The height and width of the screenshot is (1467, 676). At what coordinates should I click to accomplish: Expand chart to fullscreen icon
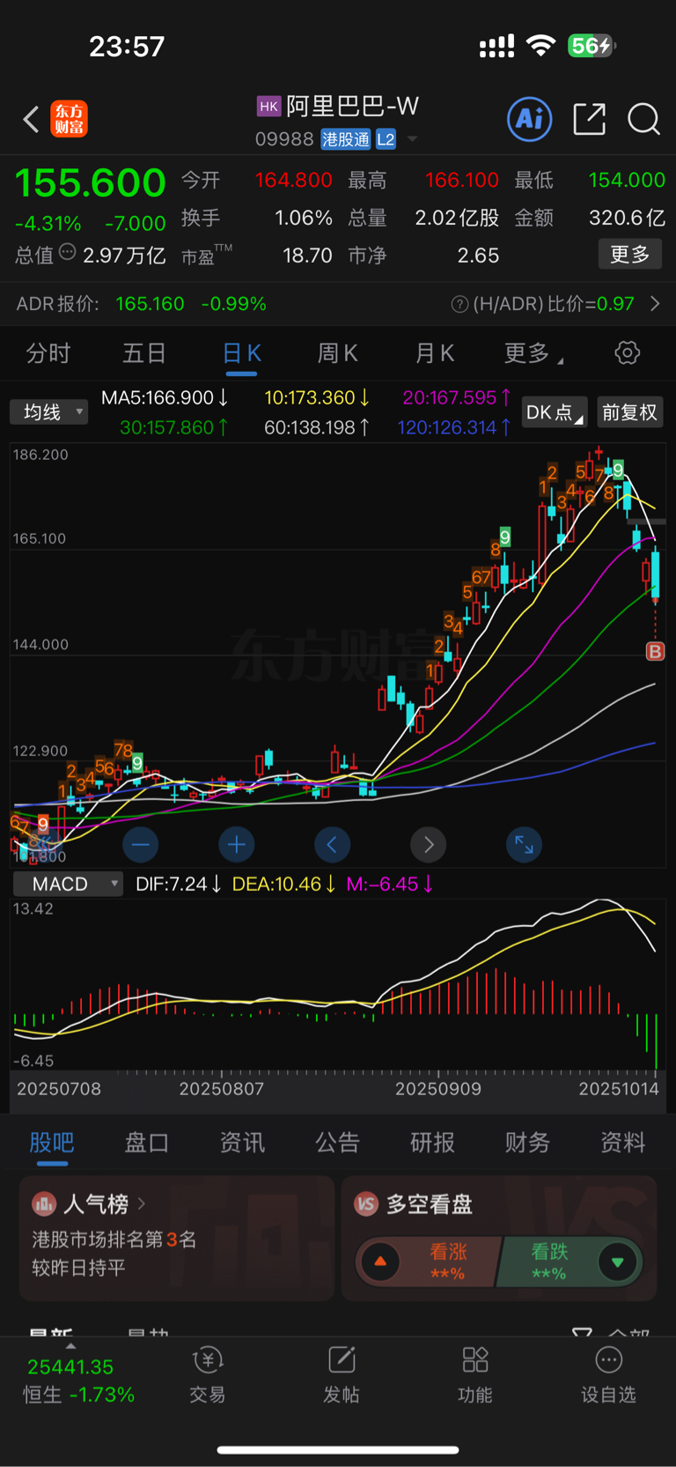click(525, 845)
